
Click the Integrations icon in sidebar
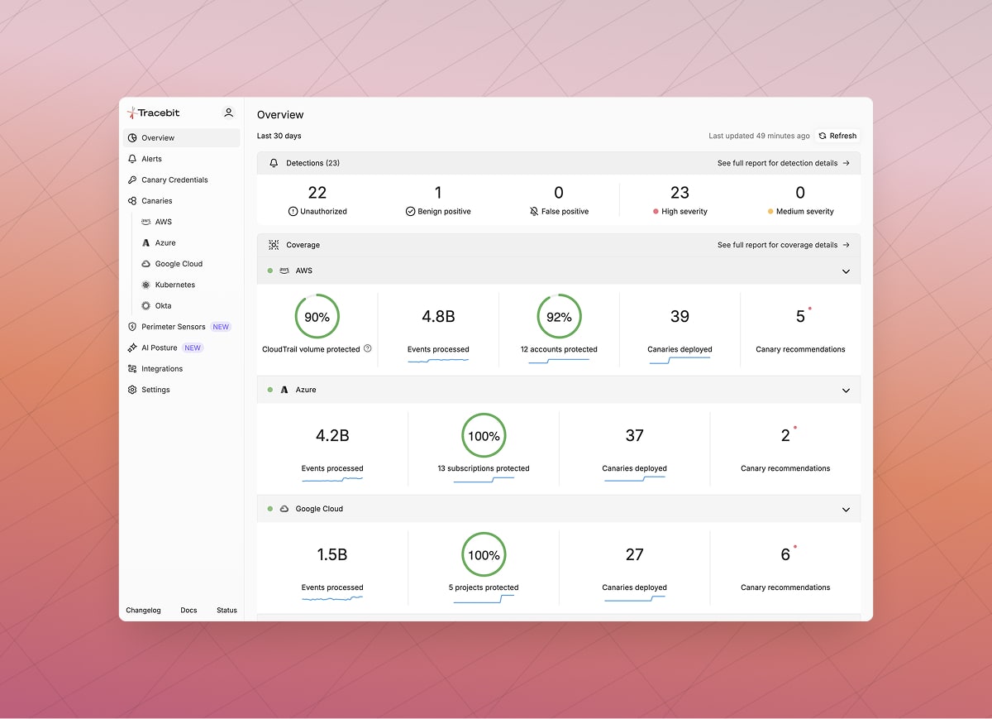click(x=132, y=369)
